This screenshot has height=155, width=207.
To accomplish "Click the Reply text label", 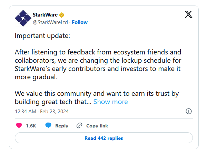I will pos(62,126).
